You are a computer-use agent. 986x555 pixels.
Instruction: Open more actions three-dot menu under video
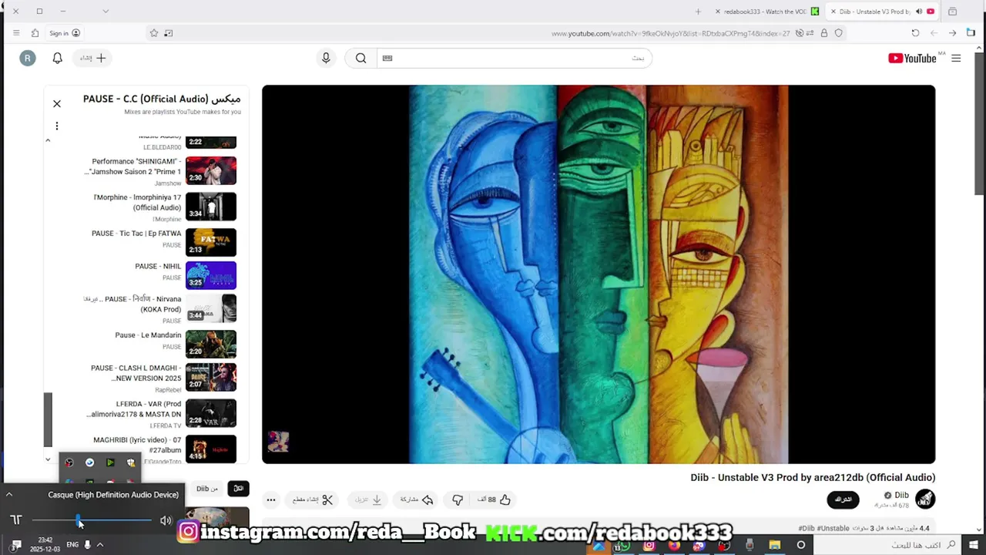click(x=270, y=499)
